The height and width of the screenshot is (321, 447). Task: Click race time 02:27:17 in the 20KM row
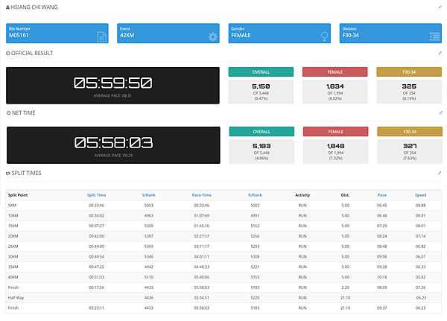tap(202, 236)
